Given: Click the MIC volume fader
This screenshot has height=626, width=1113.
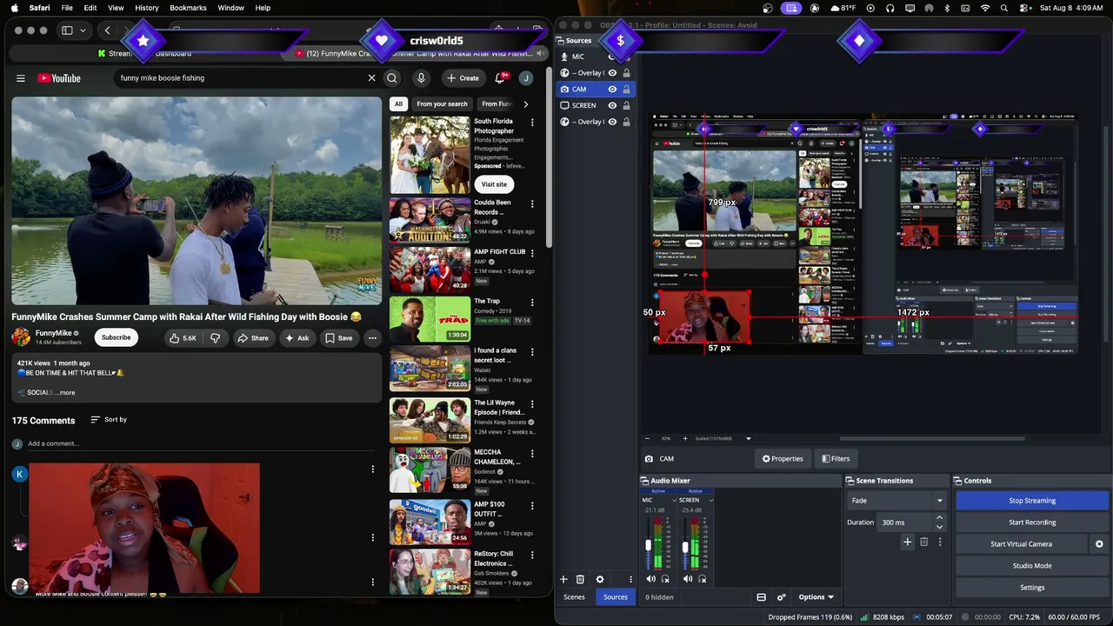Looking at the screenshot, I should 648,546.
